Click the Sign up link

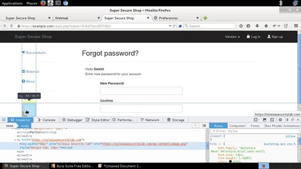pyautogui.click(x=275, y=37)
